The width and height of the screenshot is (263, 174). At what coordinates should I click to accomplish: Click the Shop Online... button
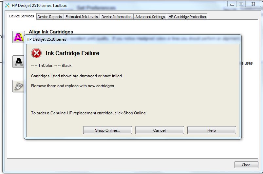coord(107,130)
